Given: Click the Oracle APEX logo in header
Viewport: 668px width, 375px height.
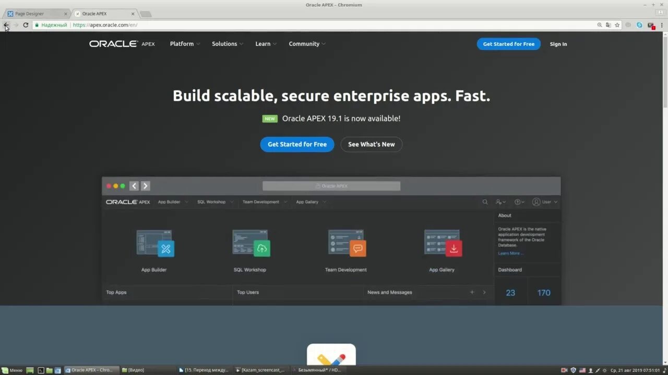Looking at the screenshot, I should (122, 44).
